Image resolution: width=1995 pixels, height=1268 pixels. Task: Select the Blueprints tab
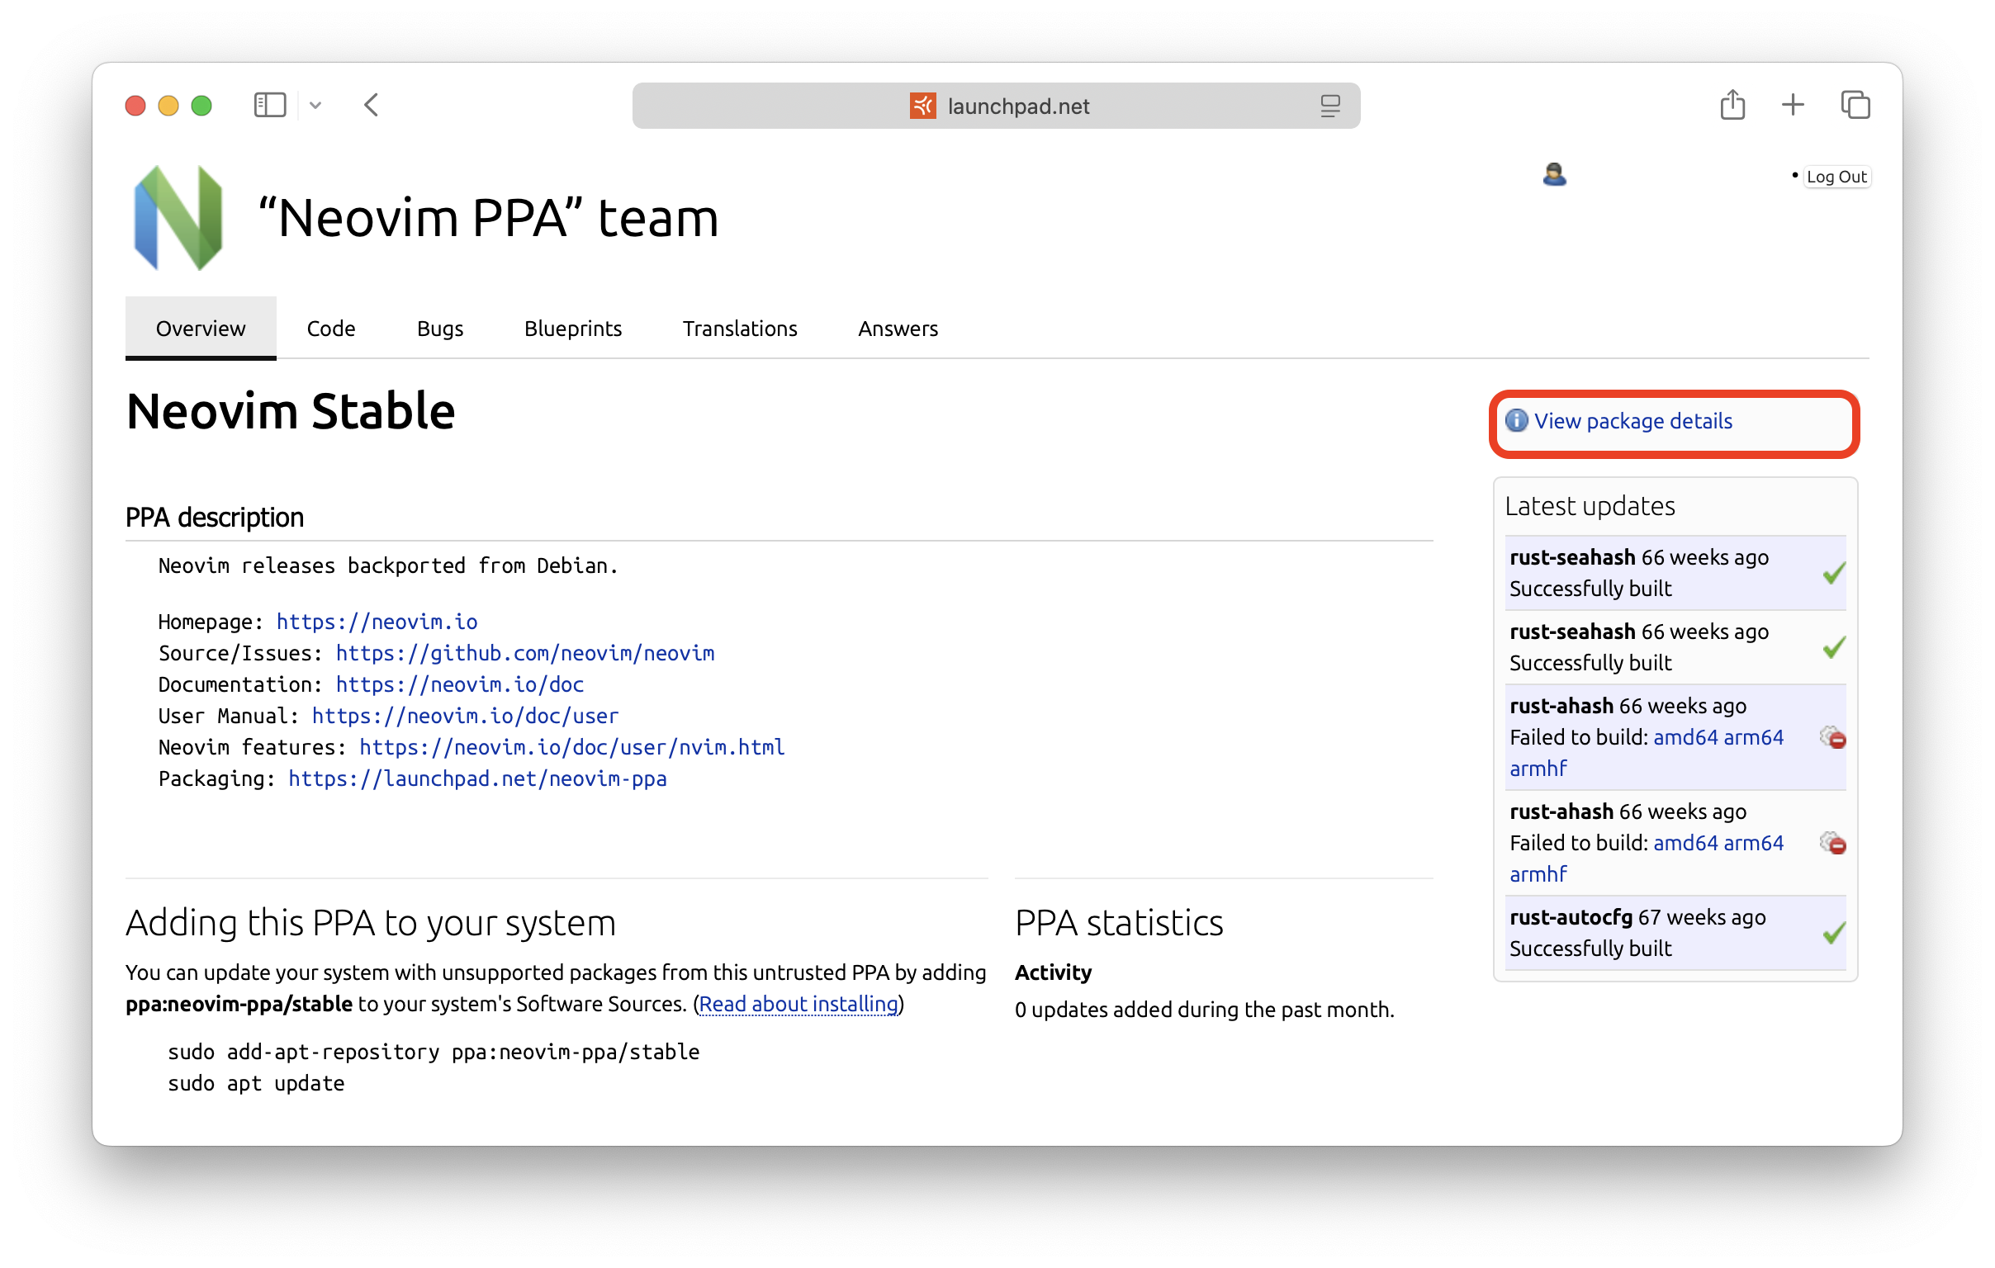point(572,329)
